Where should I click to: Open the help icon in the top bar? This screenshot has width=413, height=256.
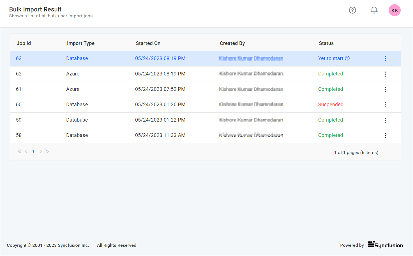[352, 10]
